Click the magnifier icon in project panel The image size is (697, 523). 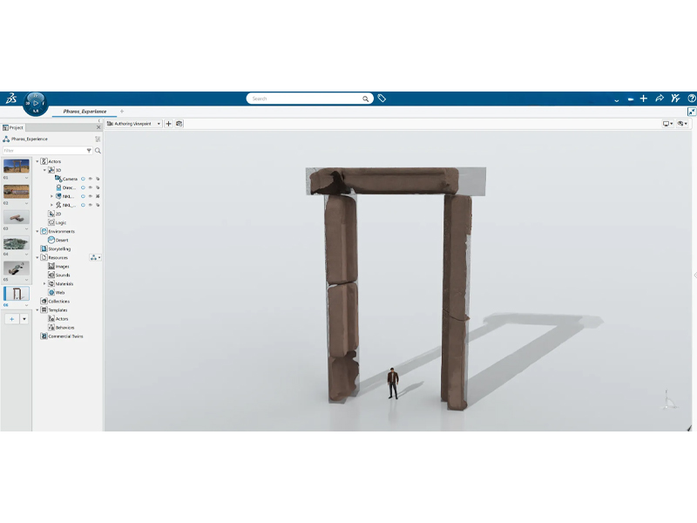pyautogui.click(x=98, y=151)
